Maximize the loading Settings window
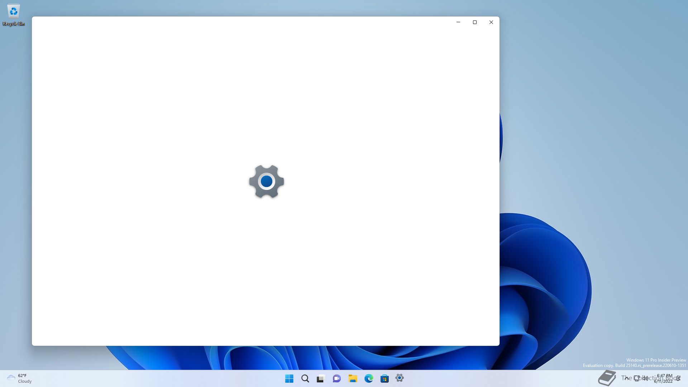 tap(475, 22)
